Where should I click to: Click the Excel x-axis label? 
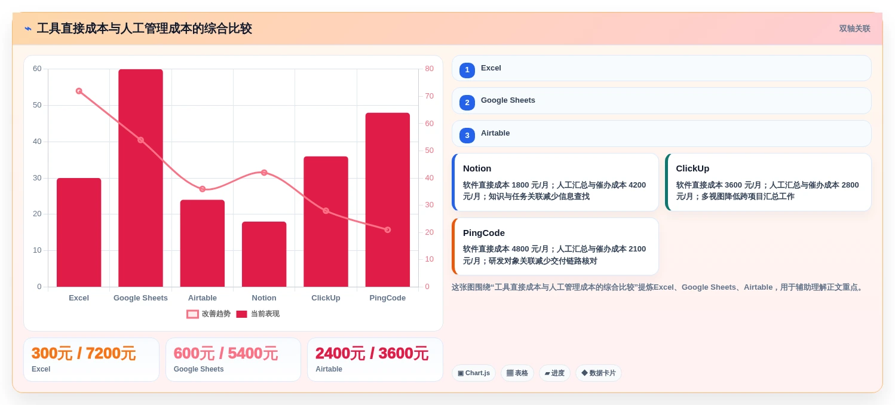(x=79, y=298)
